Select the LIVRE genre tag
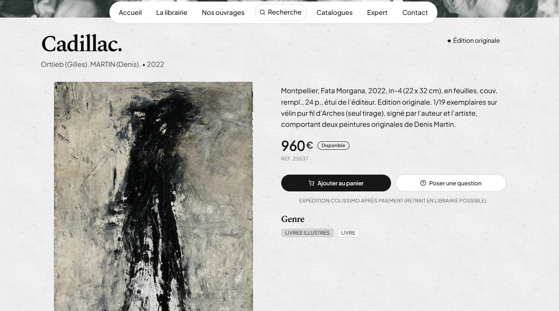This screenshot has height=311, width=559. [x=348, y=233]
